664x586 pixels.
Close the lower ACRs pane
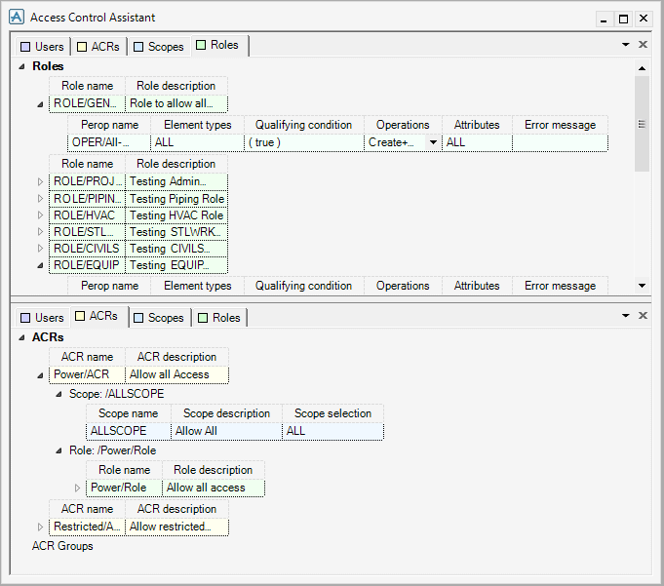pyautogui.click(x=643, y=316)
